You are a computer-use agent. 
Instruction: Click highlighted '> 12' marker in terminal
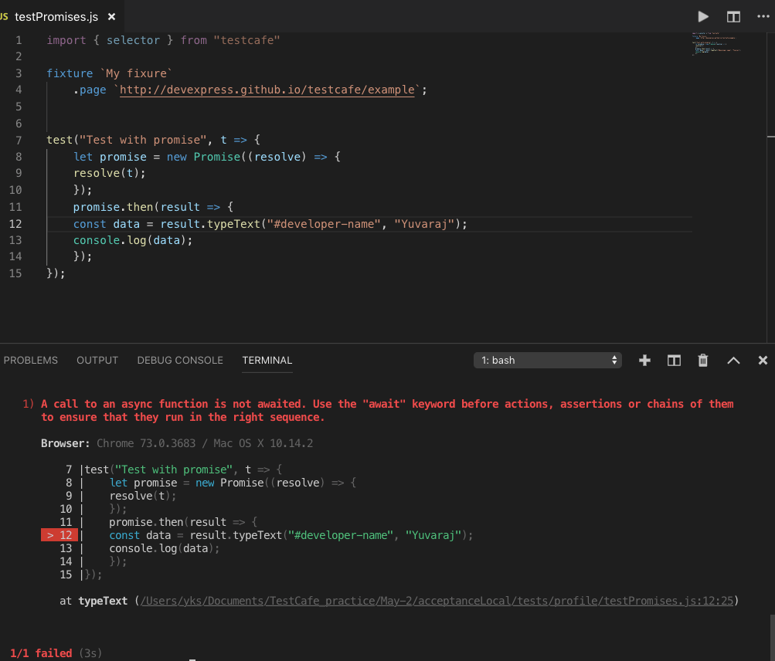point(59,535)
